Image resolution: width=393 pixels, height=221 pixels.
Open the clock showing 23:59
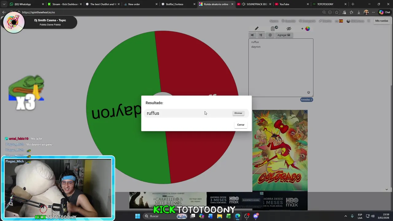[x=383, y=216]
